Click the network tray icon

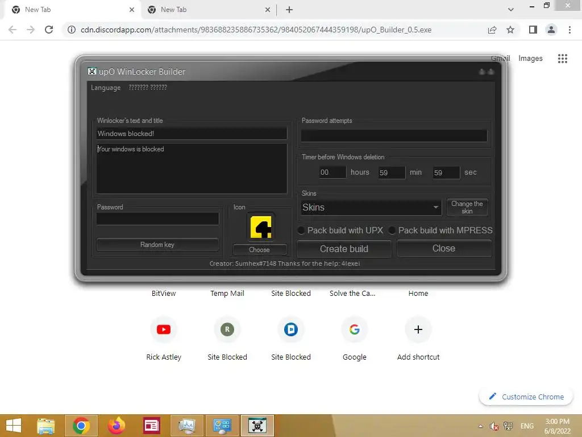pos(508,426)
